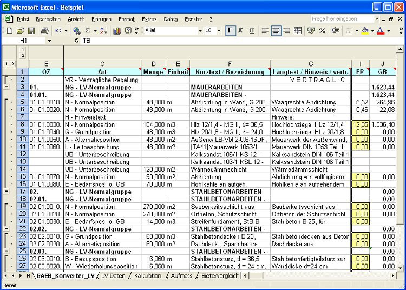The image size is (406, 290).
Task: Toggle left text alignment
Action: [265, 31]
